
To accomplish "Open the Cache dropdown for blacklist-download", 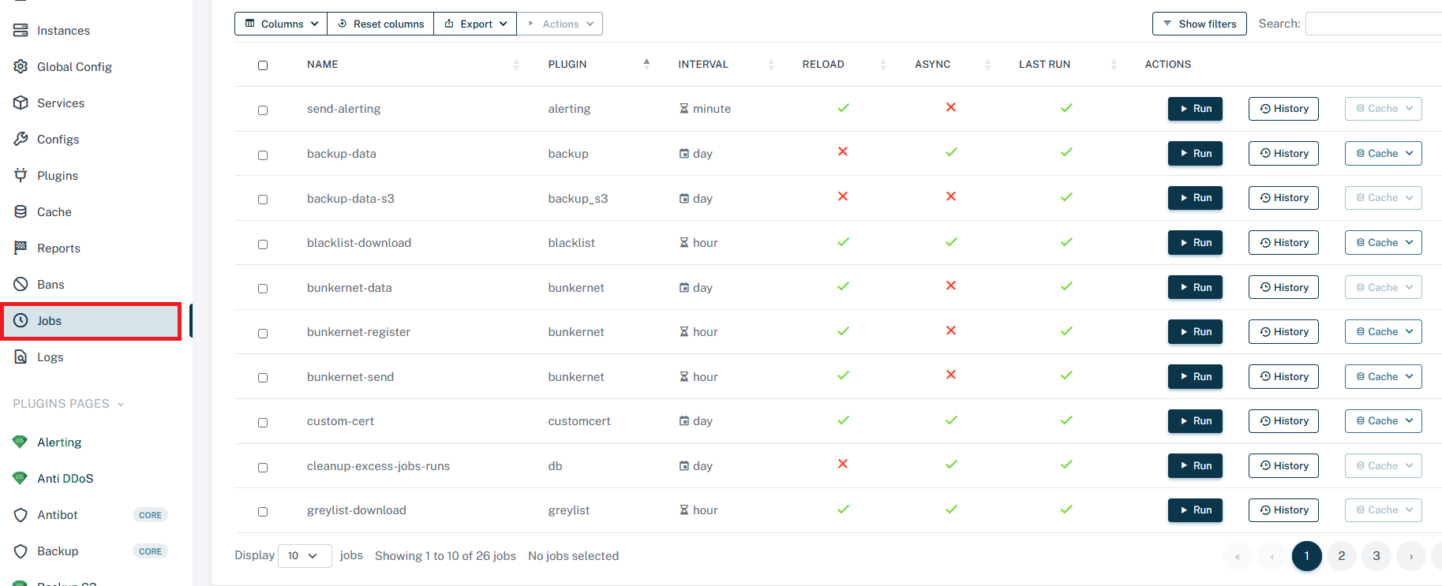I will (x=1383, y=243).
